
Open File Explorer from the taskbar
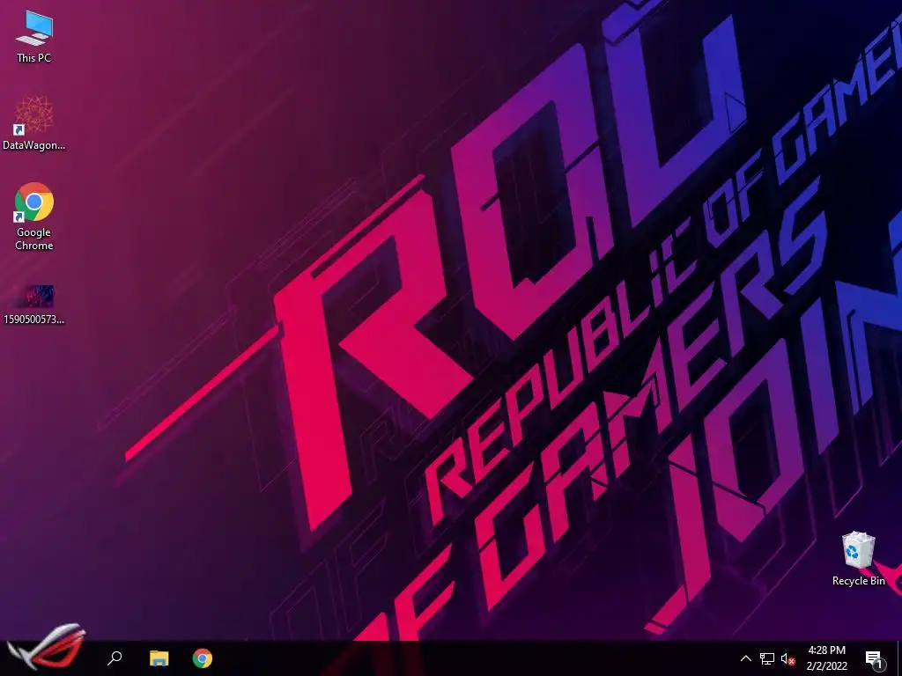(159, 658)
